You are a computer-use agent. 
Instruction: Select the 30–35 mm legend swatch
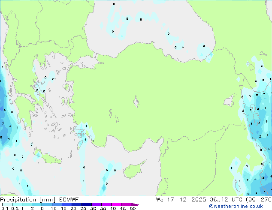[x=96, y=204]
